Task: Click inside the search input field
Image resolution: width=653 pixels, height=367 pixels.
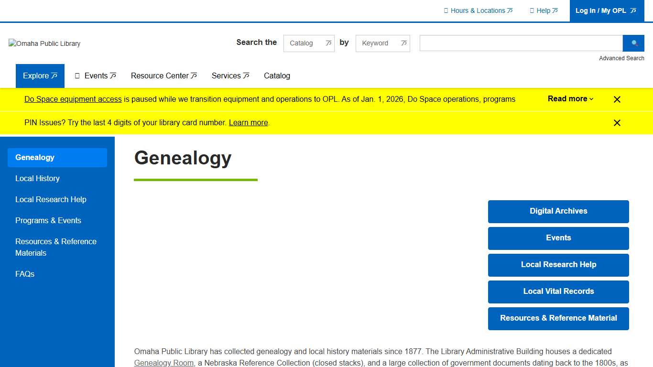Action: pos(520,43)
